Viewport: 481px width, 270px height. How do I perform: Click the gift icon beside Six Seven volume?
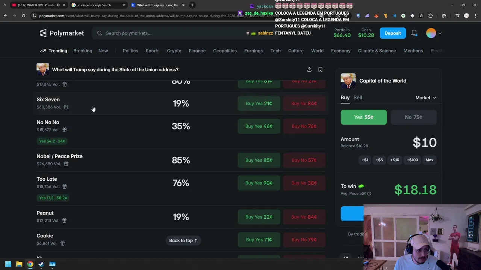pyautogui.click(x=66, y=107)
